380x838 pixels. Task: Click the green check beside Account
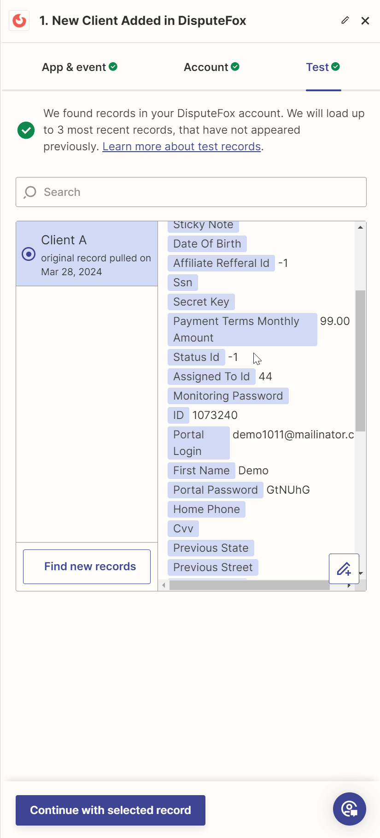pos(235,67)
